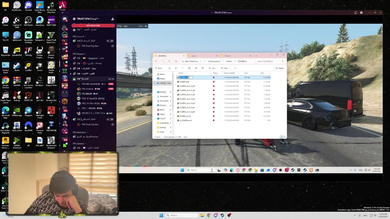Open Downloads in Explorer sidebar

click(164, 96)
